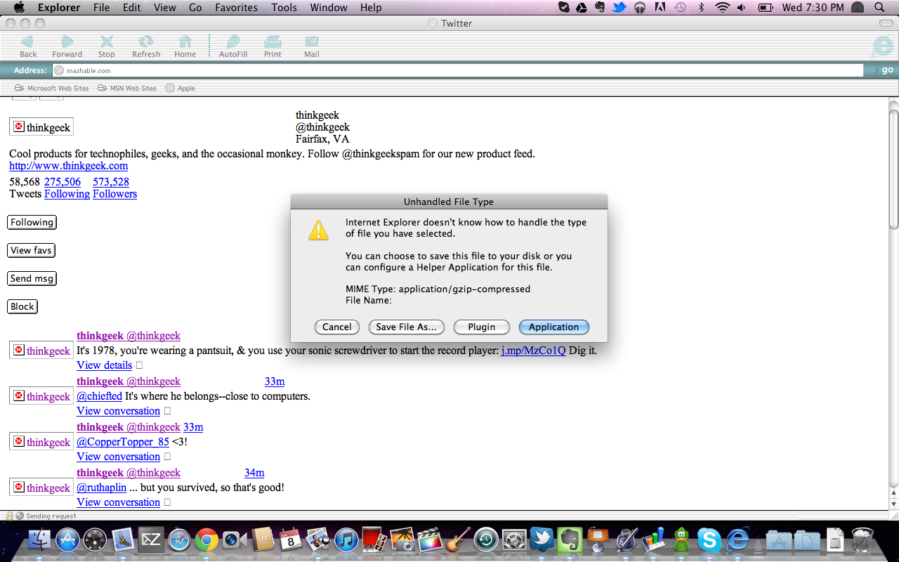Click the Back navigation arrow icon
The width and height of the screenshot is (899, 562).
tap(28, 42)
